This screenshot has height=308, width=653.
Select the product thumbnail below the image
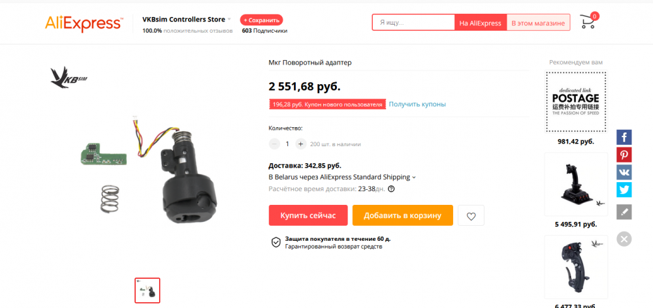148,290
